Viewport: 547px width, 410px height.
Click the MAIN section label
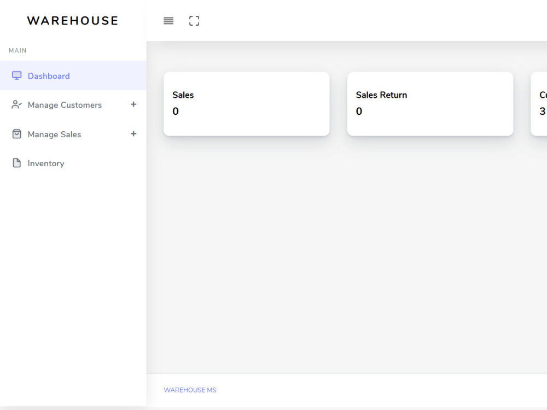[x=18, y=50]
